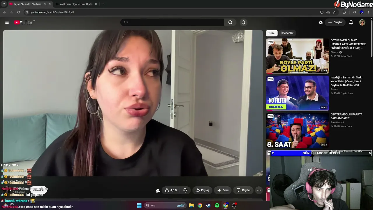Open the media controls icon in Chrome toolbar
373x210 pixels.
pos(354,12)
